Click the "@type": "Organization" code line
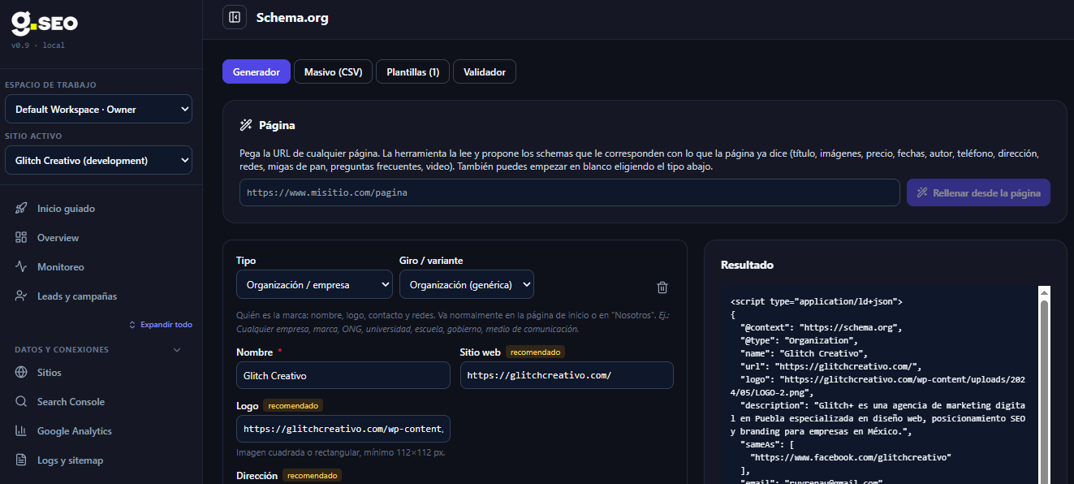The height and width of the screenshot is (484, 1074). (797, 340)
